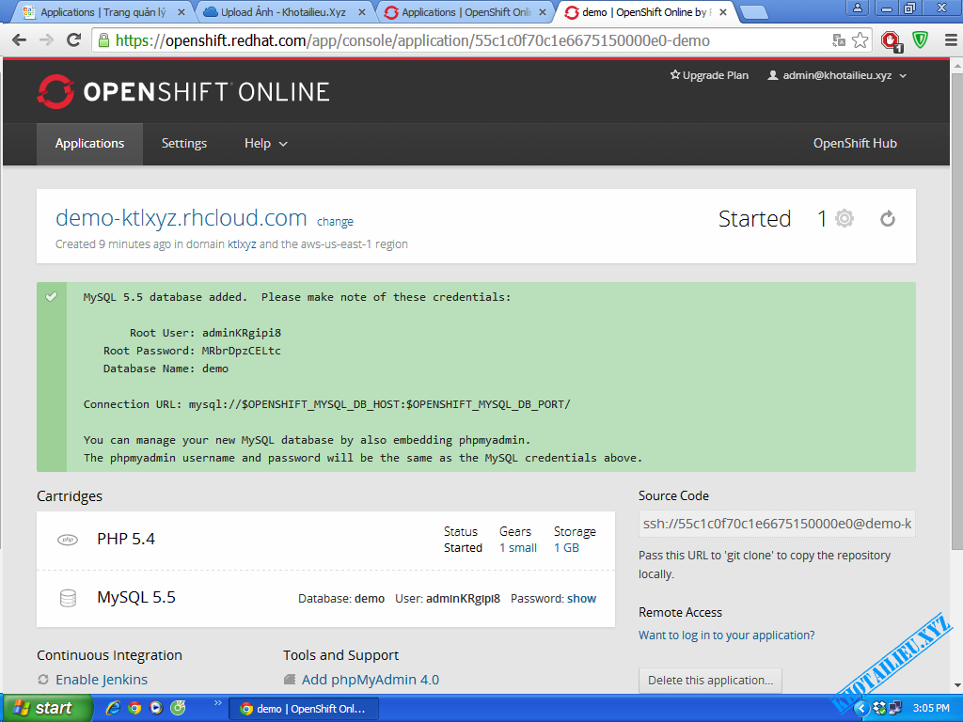Click the gear settings icon beside gear count
The width and height of the screenshot is (963, 722).
point(845,219)
